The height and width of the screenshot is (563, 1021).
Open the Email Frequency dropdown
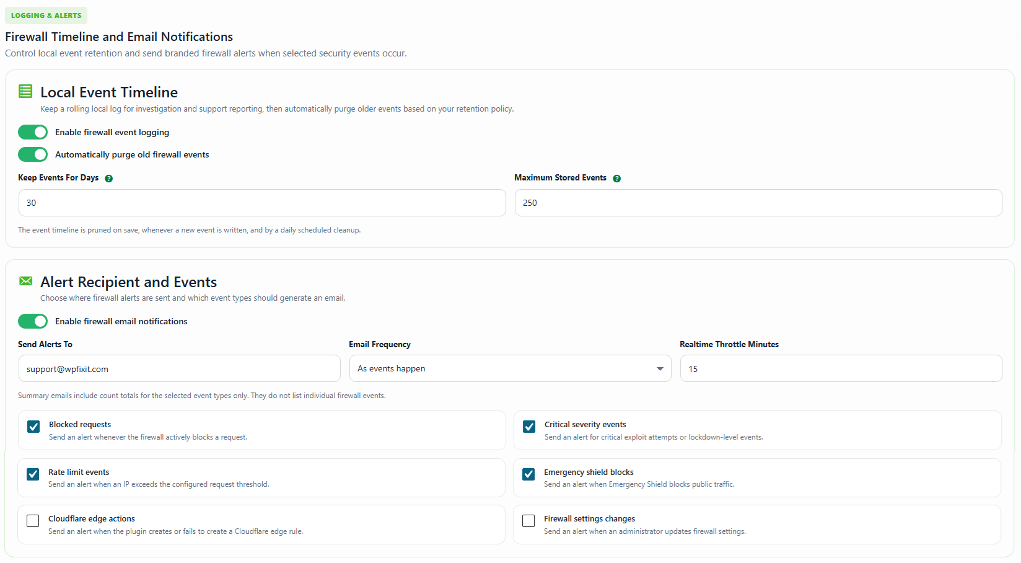(x=510, y=368)
